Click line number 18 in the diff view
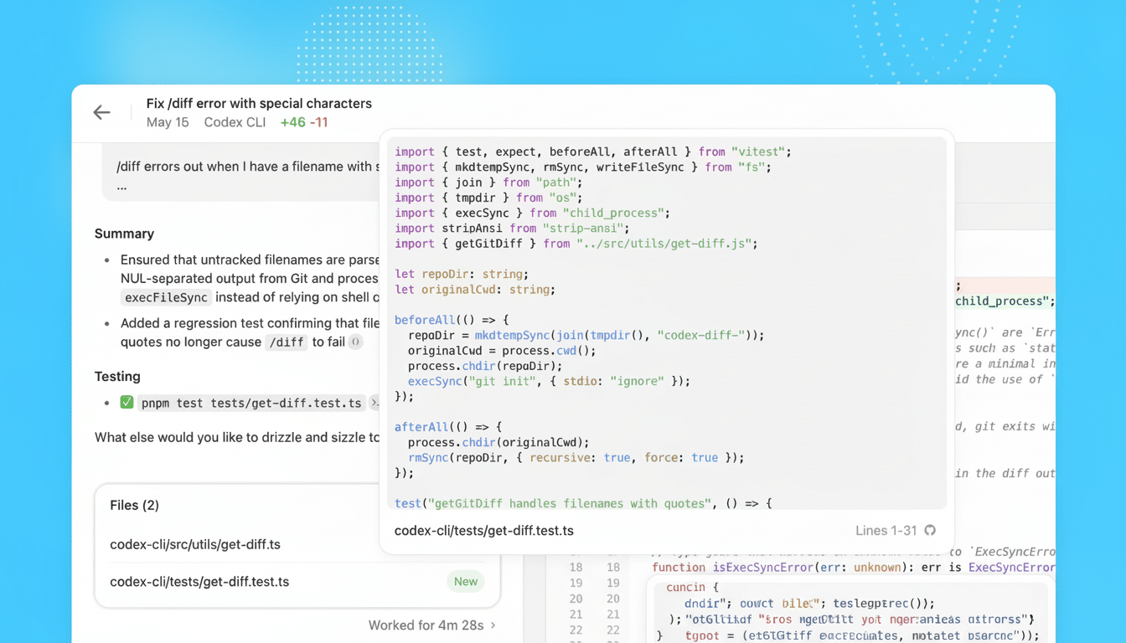The height and width of the screenshot is (643, 1126). tap(577, 567)
